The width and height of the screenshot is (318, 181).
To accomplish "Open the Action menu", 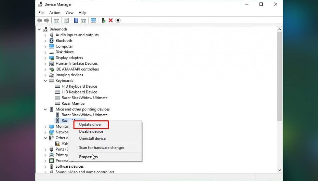I will 55,13.
